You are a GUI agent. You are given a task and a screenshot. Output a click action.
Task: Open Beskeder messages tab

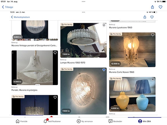(x=115, y=121)
